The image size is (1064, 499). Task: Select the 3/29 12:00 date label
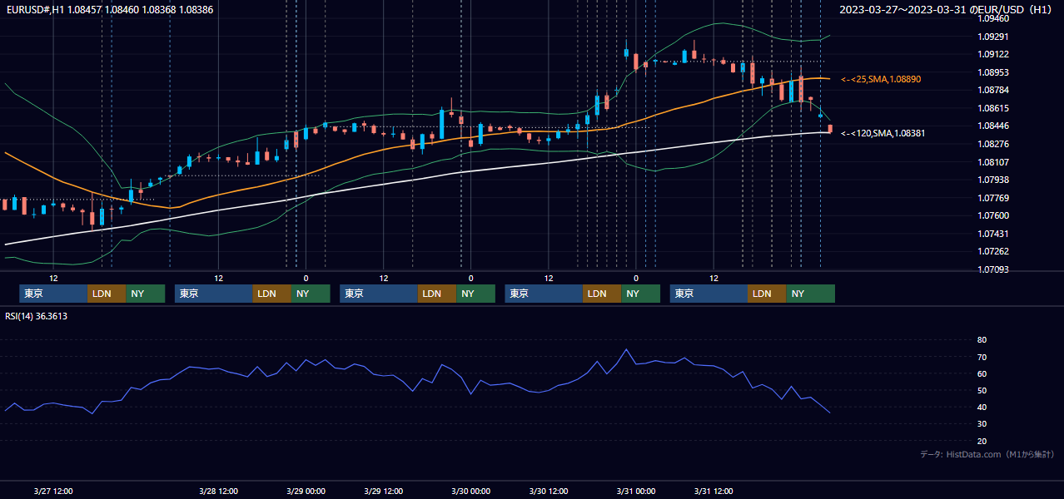click(x=384, y=491)
